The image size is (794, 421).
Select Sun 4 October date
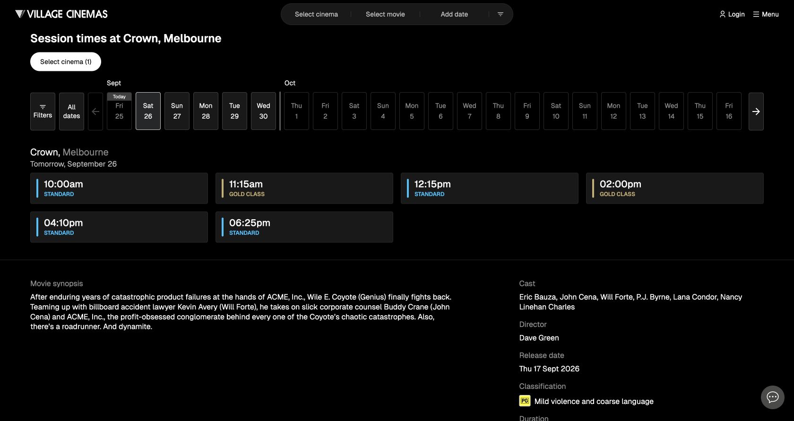383,111
